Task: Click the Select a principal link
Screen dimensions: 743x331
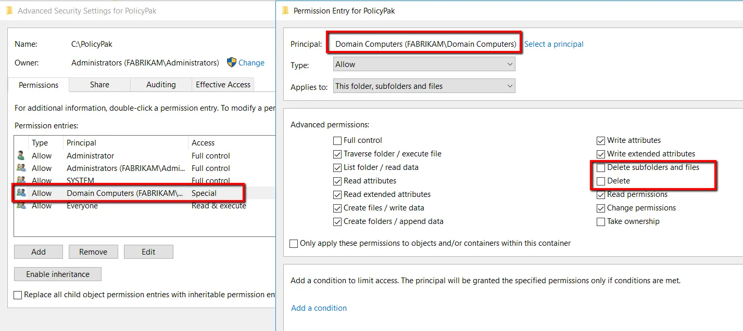Action: click(553, 44)
